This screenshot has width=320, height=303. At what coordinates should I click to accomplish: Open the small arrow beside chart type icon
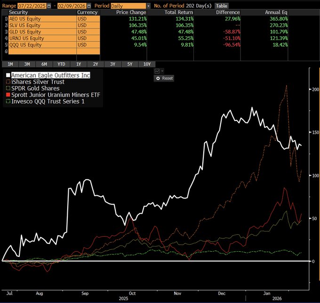pyautogui.click(x=162, y=71)
